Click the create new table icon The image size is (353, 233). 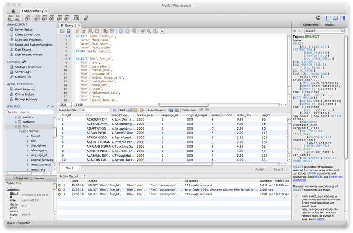coord(45,18)
